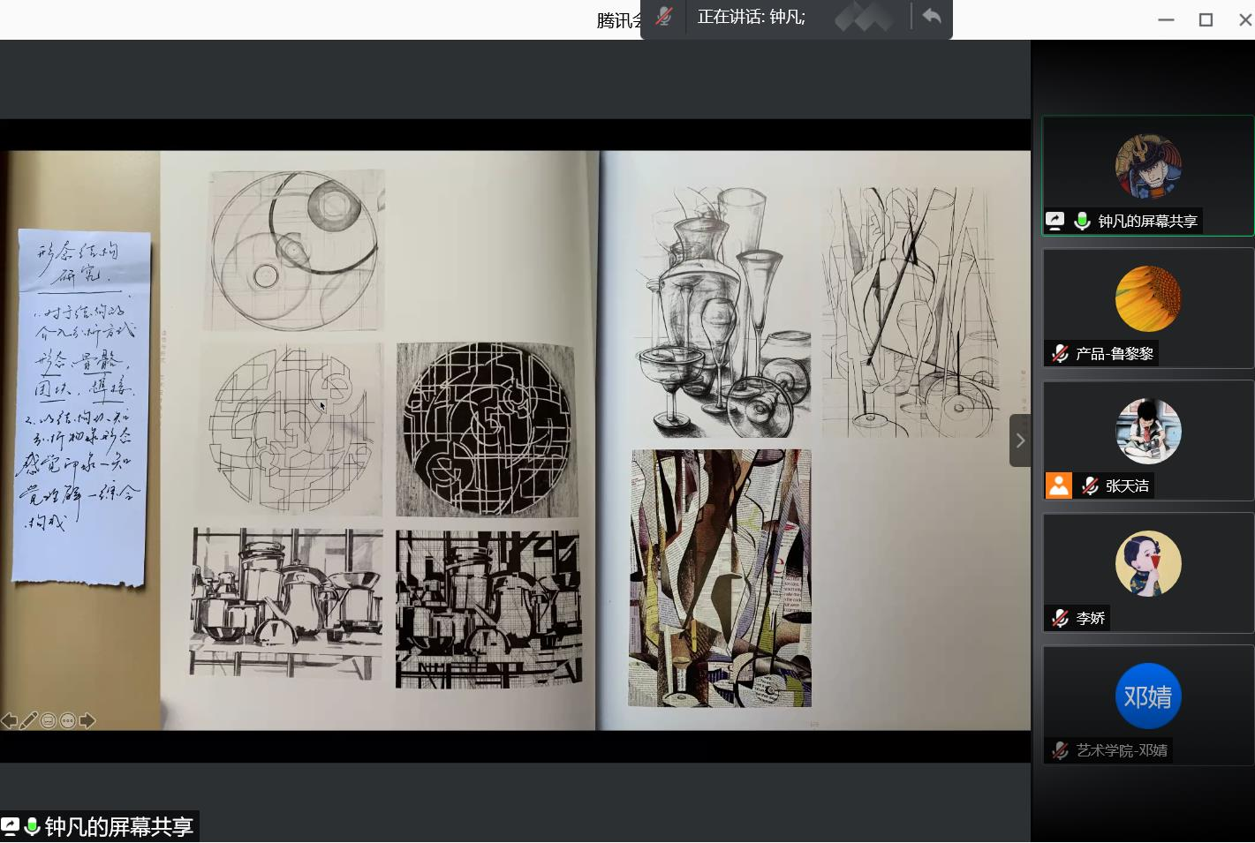
Task: Open the three-dot slideshow options menu
Action: pos(67,721)
